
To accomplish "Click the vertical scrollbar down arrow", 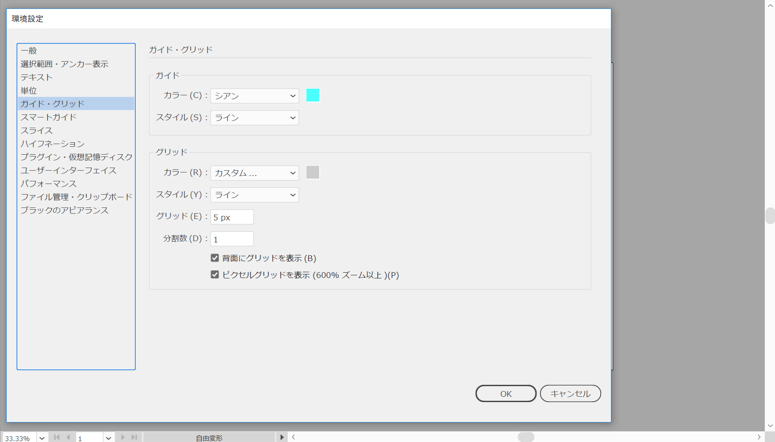I will pyautogui.click(x=770, y=426).
